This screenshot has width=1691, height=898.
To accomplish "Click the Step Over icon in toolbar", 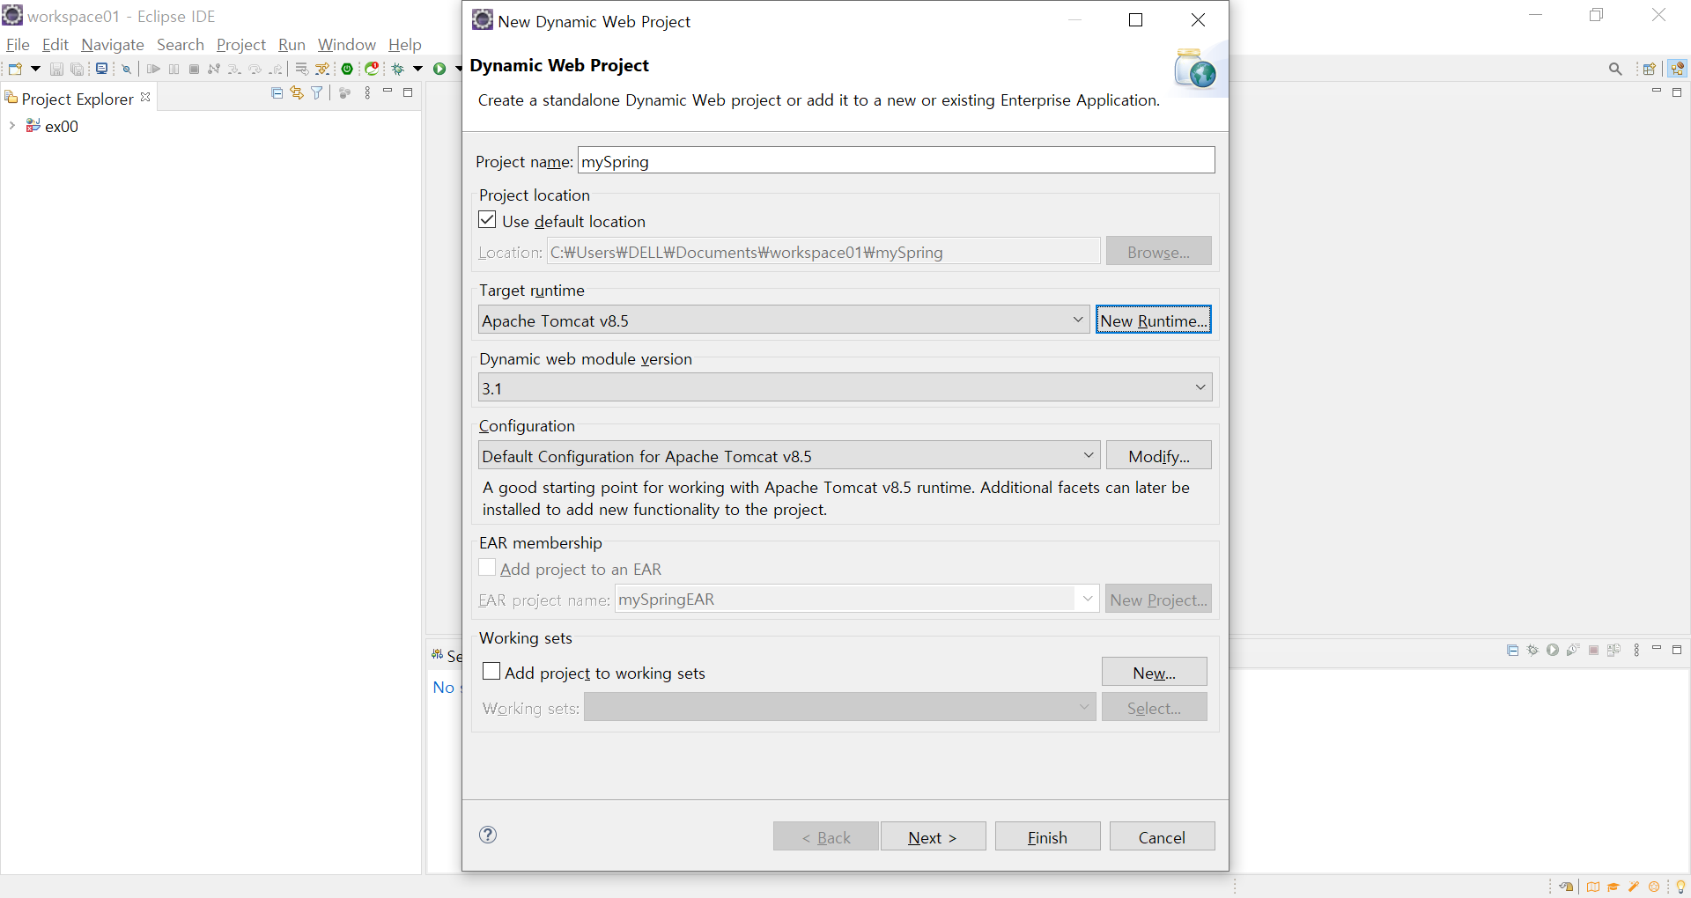I will point(255,69).
